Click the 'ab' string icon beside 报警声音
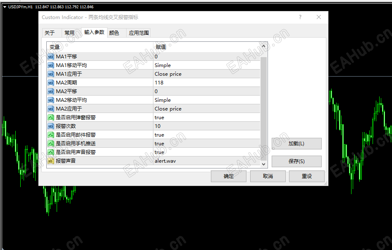The width and height of the screenshot is (392, 250). [x=50, y=161]
